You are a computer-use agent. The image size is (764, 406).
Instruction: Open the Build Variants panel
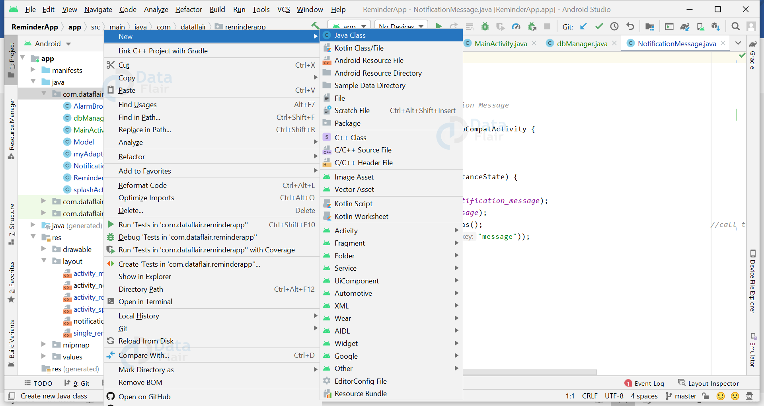[12, 343]
